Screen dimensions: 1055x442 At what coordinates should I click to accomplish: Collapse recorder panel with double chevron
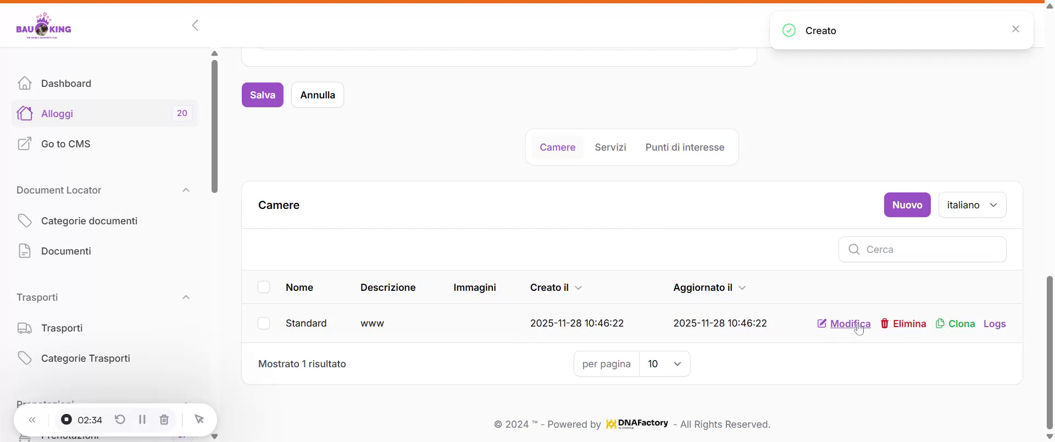point(32,420)
